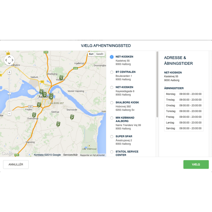Select the MIN KØBMAND AALBORG radio button
Image resolution: width=212 pixels, height=212 pixels.
click(112, 118)
